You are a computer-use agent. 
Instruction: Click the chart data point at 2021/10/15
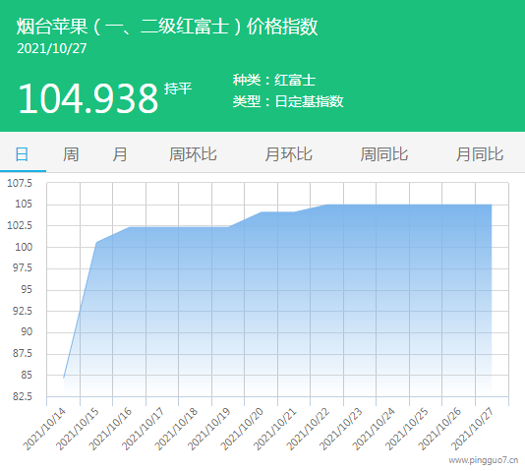[x=96, y=242]
